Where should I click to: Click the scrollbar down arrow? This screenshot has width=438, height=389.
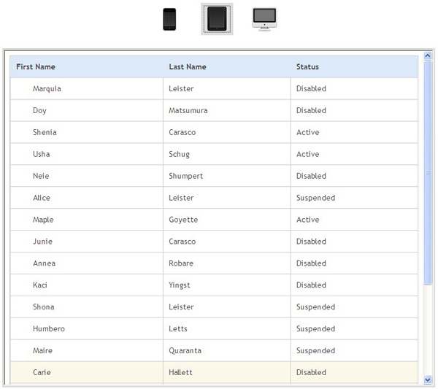click(428, 380)
